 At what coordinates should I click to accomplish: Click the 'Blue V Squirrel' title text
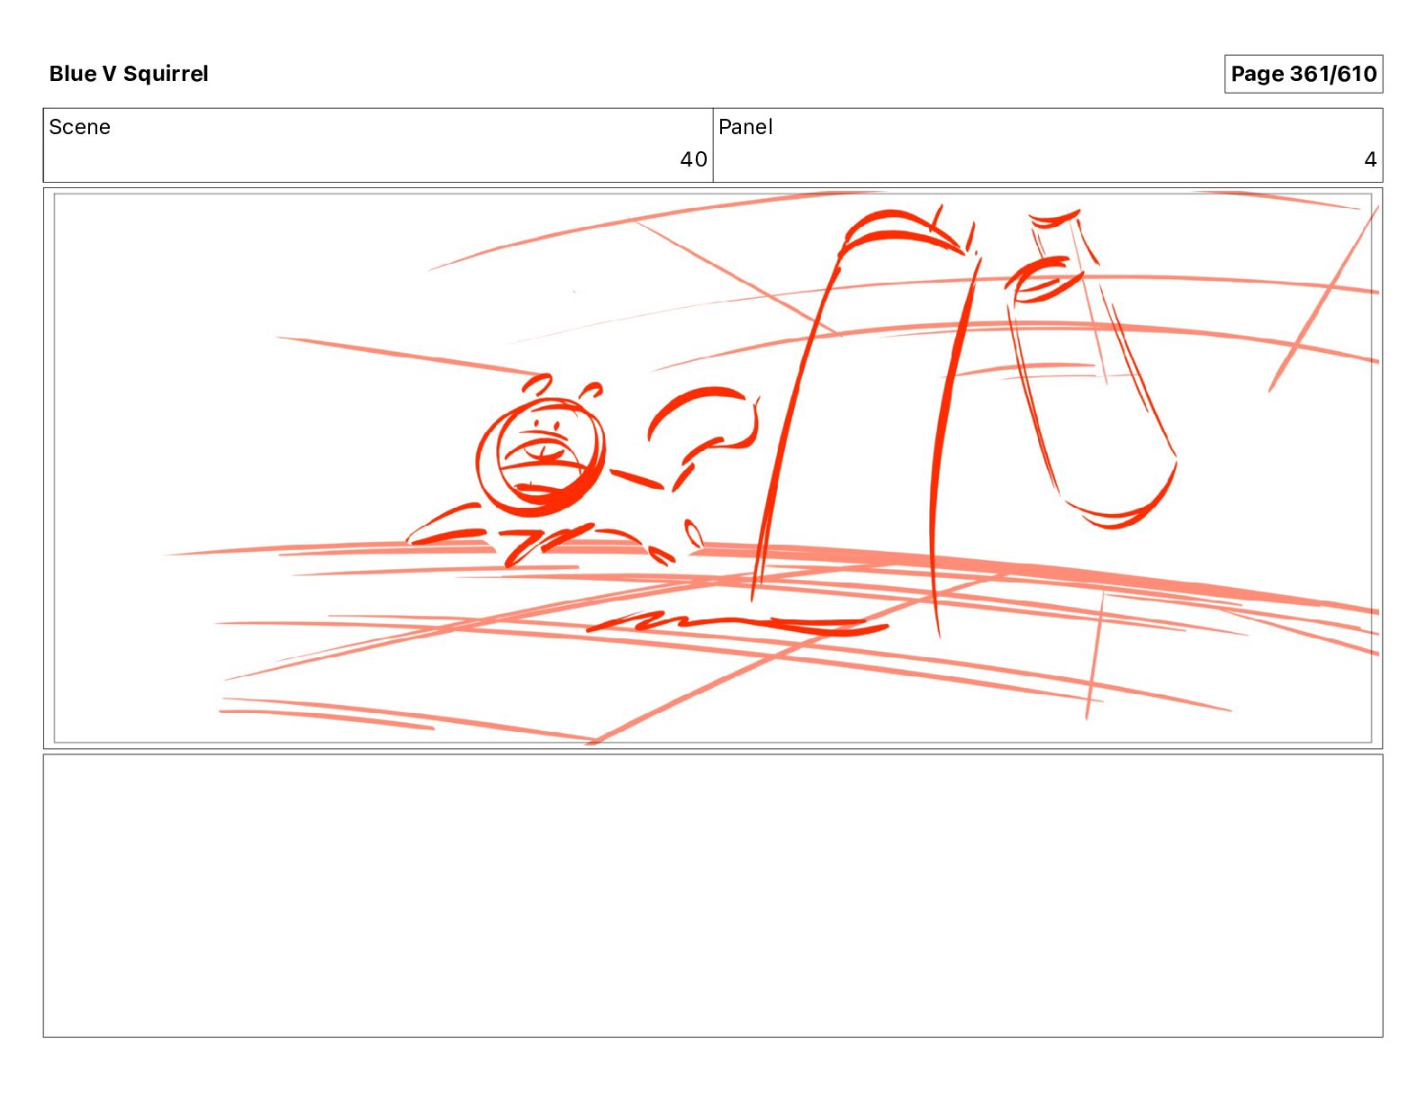(129, 74)
